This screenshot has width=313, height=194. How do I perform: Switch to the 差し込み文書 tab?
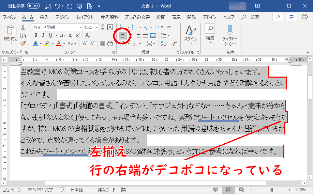click(137, 17)
